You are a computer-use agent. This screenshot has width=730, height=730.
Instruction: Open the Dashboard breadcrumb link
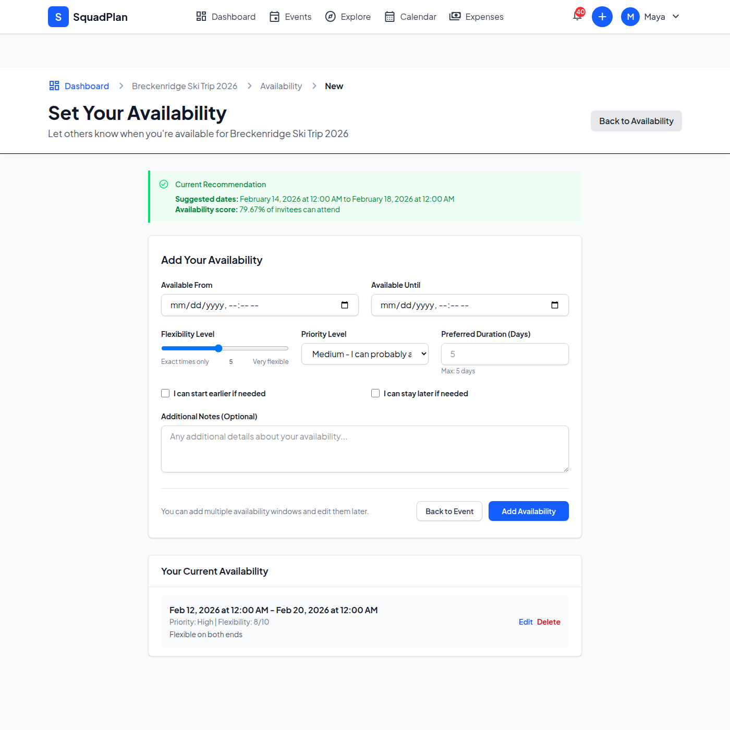(87, 86)
